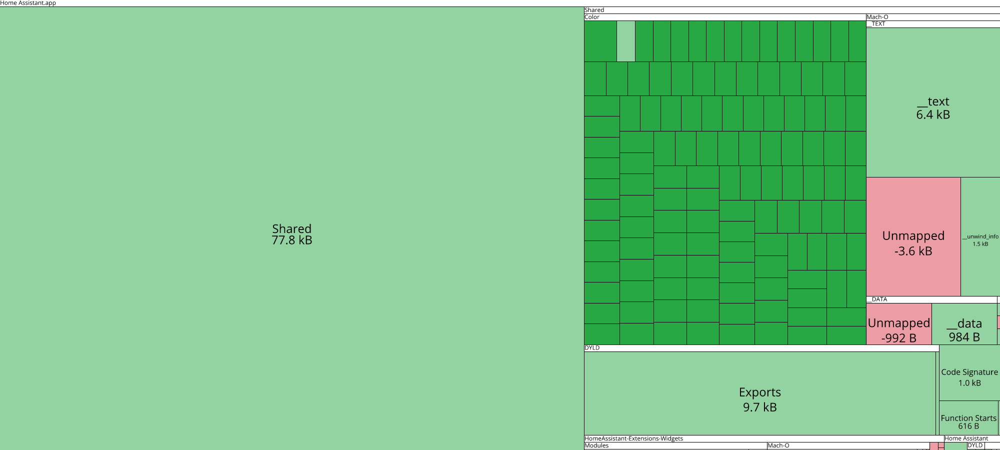Select the __data 984 B block

963,330
